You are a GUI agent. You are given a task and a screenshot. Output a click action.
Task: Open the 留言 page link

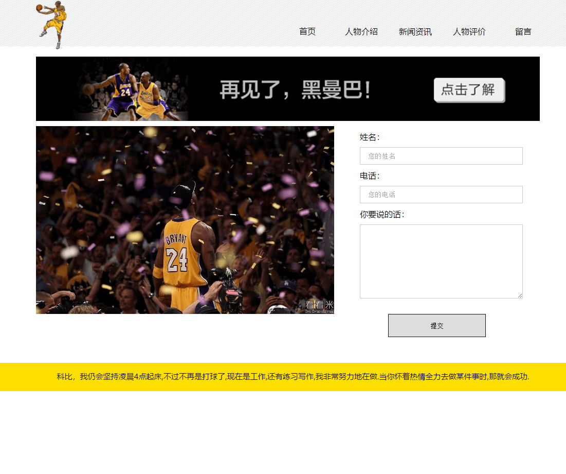[x=523, y=32]
